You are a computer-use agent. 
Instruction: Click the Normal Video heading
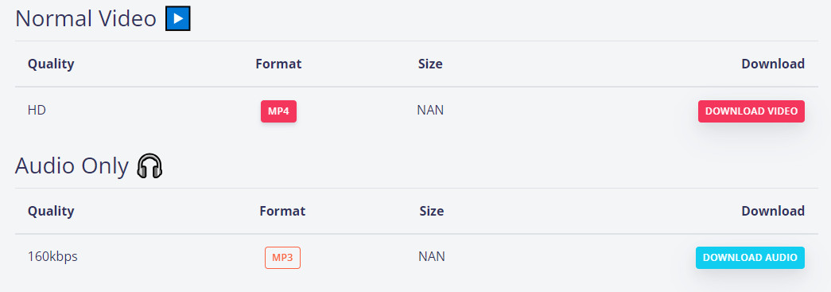tap(86, 19)
